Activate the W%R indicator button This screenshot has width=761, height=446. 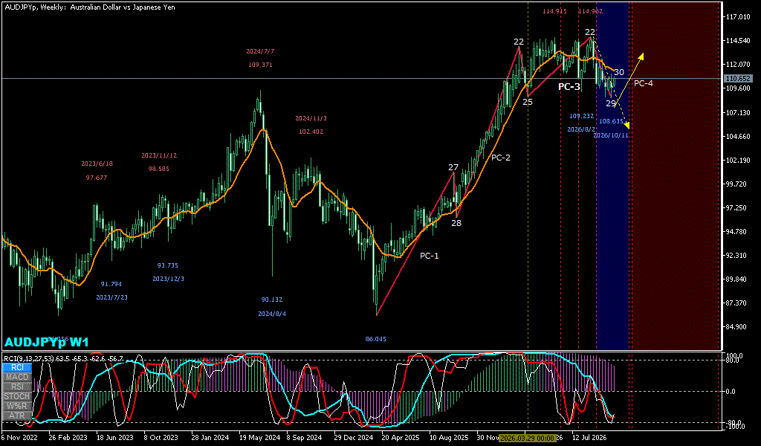point(17,406)
